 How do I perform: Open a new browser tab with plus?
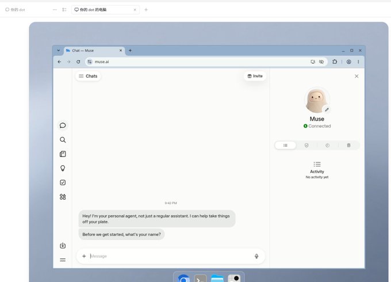point(130,51)
